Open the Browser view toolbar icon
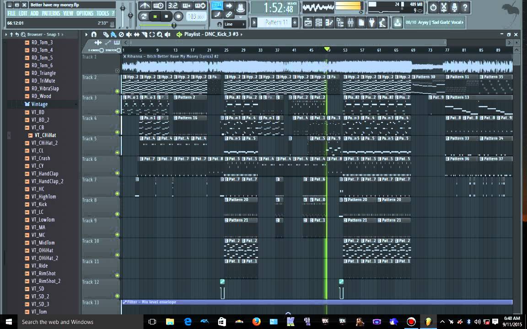527x329 pixels. (x=340, y=22)
